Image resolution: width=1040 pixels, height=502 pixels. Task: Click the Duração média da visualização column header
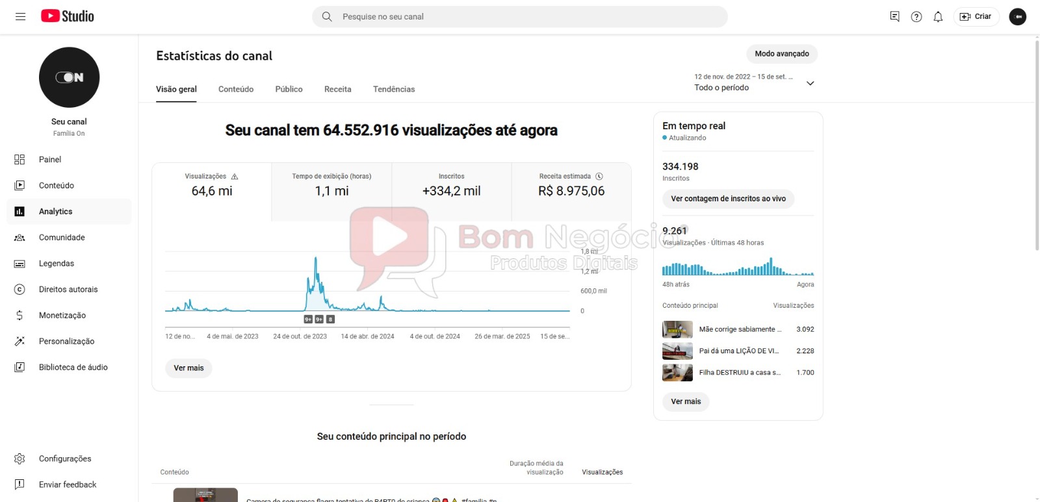(x=536, y=468)
